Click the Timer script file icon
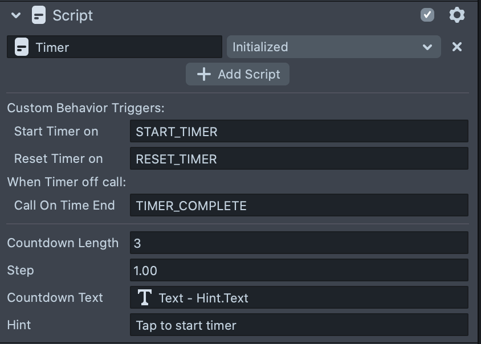 coord(22,47)
